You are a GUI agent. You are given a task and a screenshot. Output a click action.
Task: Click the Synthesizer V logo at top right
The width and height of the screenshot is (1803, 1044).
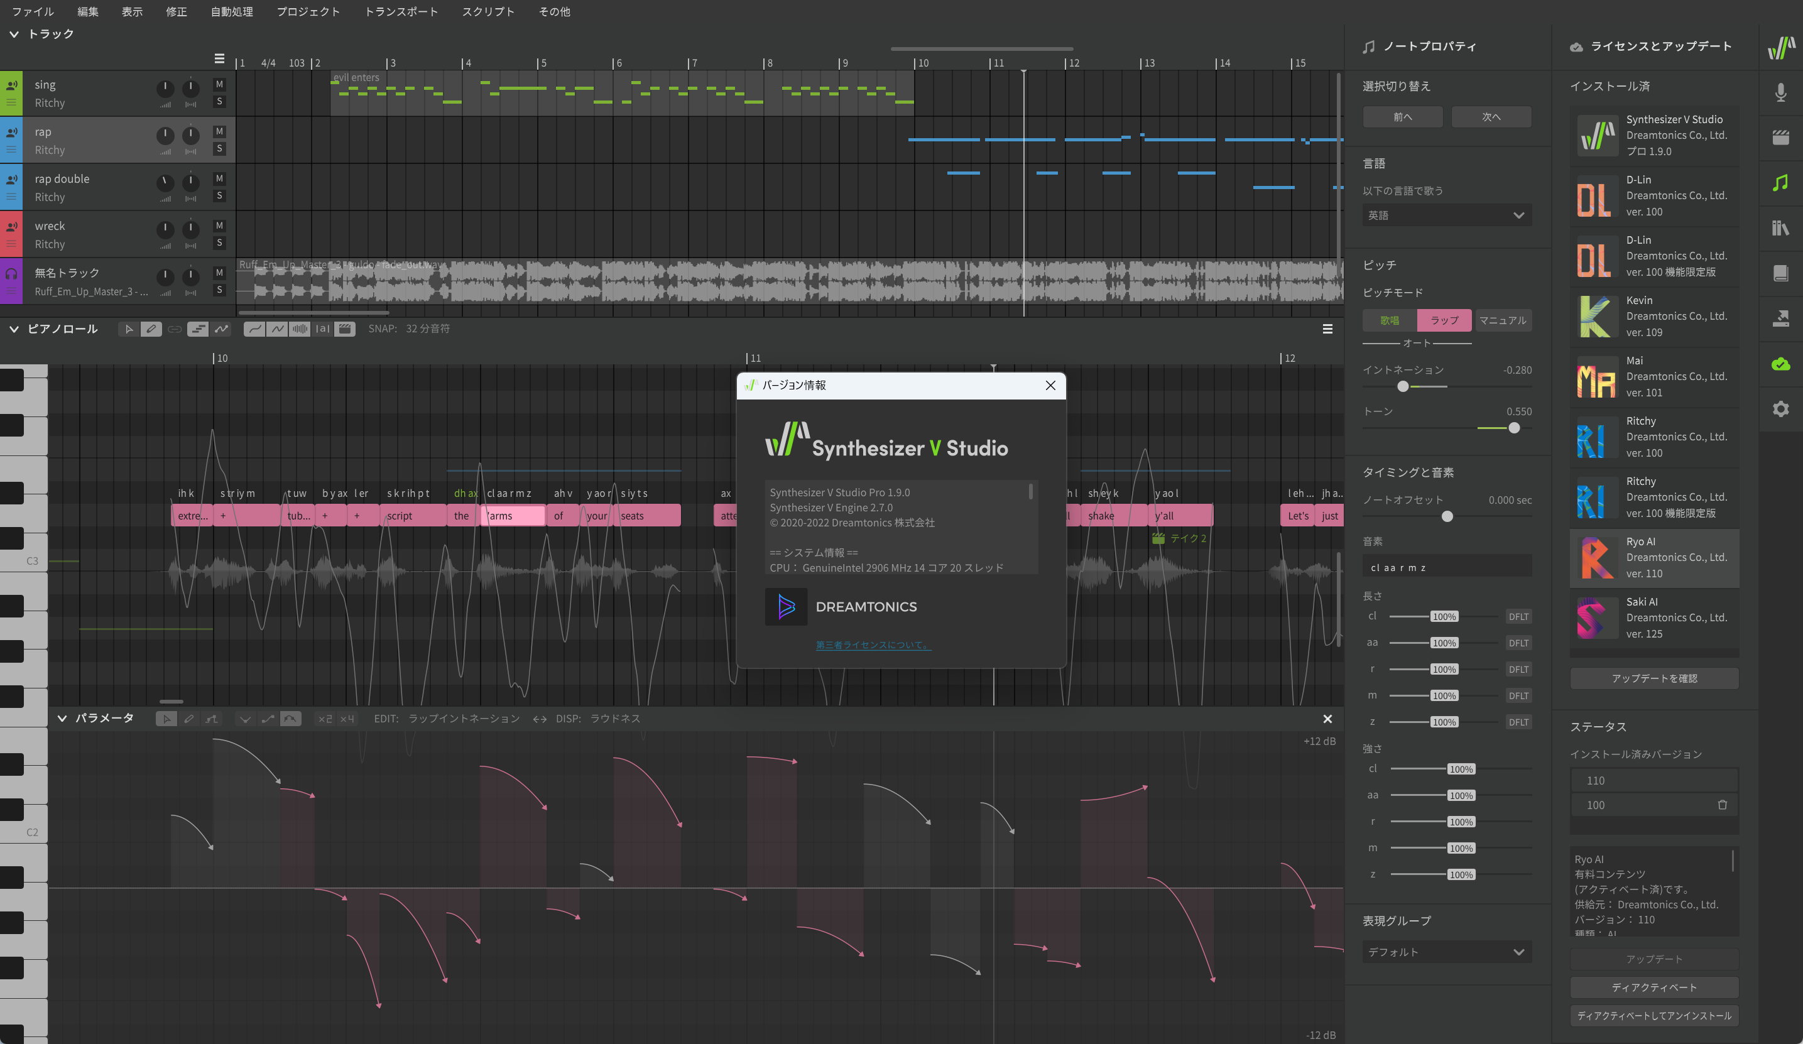pos(1781,48)
